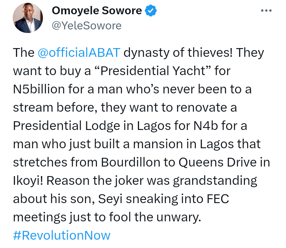Screen dimensions: 286x248
Task: Click the "FEC" abbreviation in the tweet
Action: point(218,199)
